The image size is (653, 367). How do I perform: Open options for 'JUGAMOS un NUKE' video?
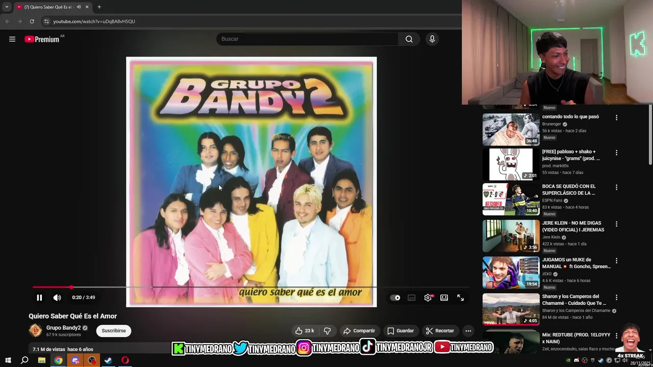tap(616, 260)
